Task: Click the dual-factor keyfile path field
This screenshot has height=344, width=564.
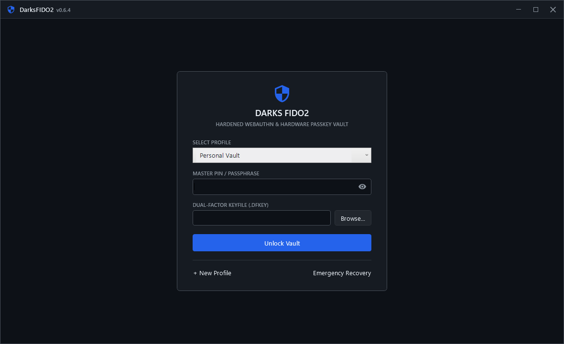Action: click(x=261, y=218)
